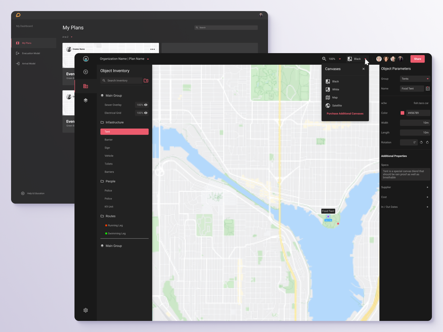Screen dimensions: 443x332
Task: Click the Share button
Action: click(x=418, y=59)
